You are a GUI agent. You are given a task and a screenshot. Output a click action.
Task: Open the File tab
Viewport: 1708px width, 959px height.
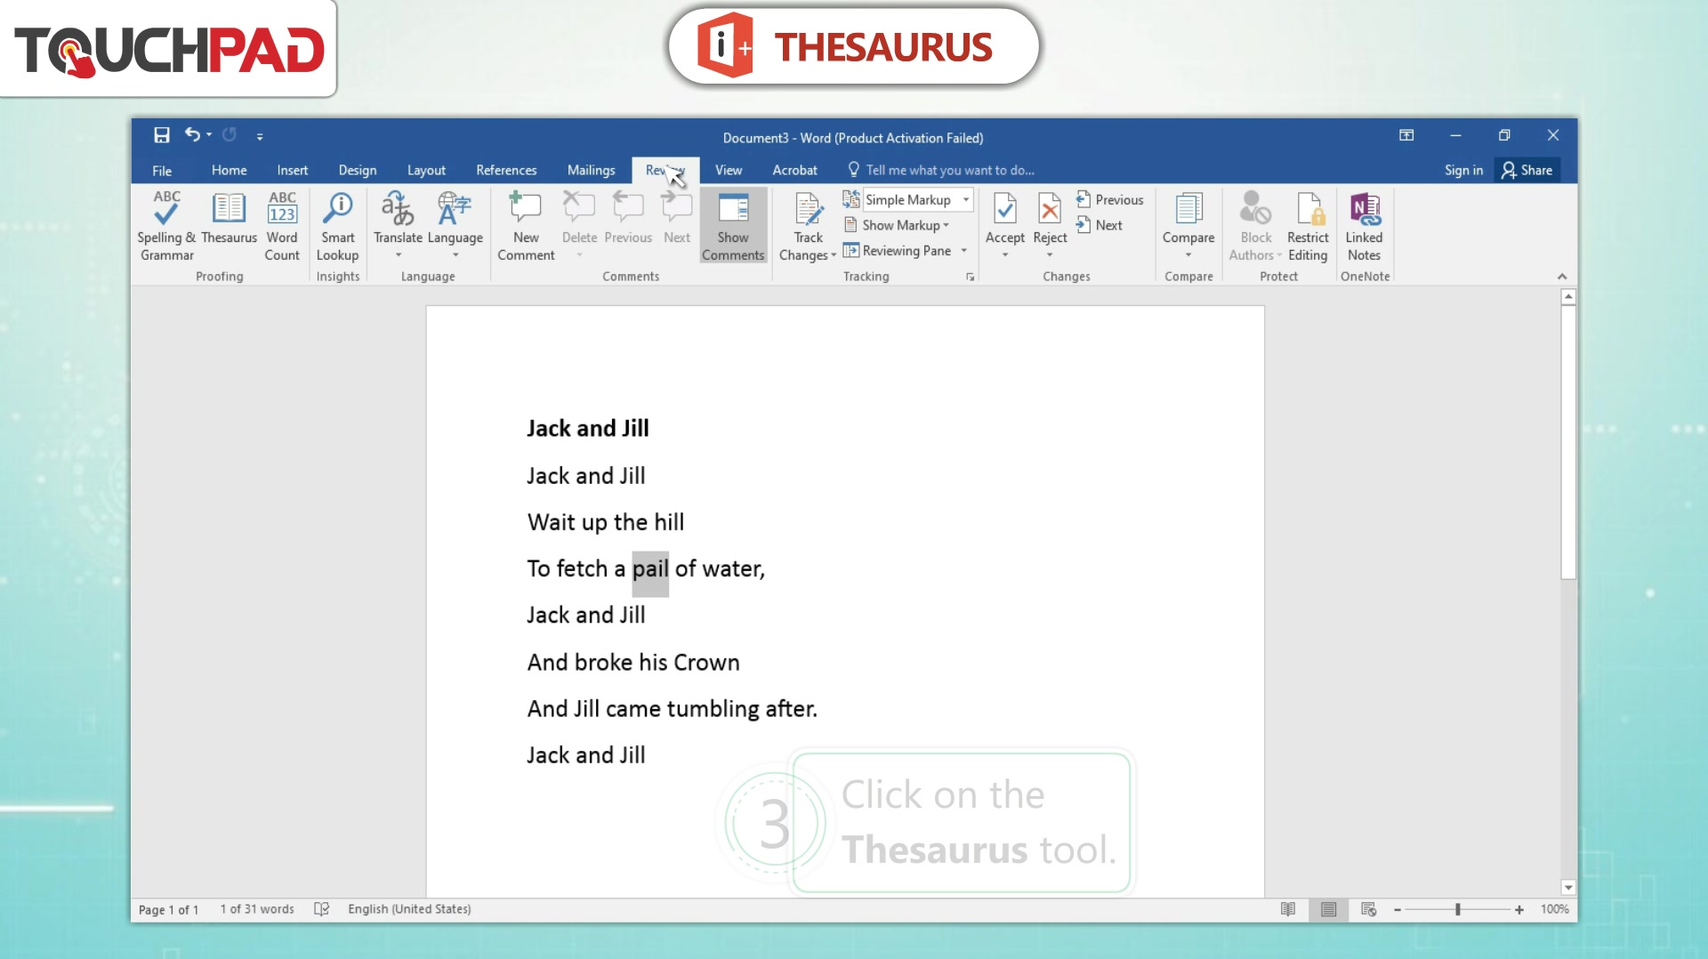tap(162, 170)
